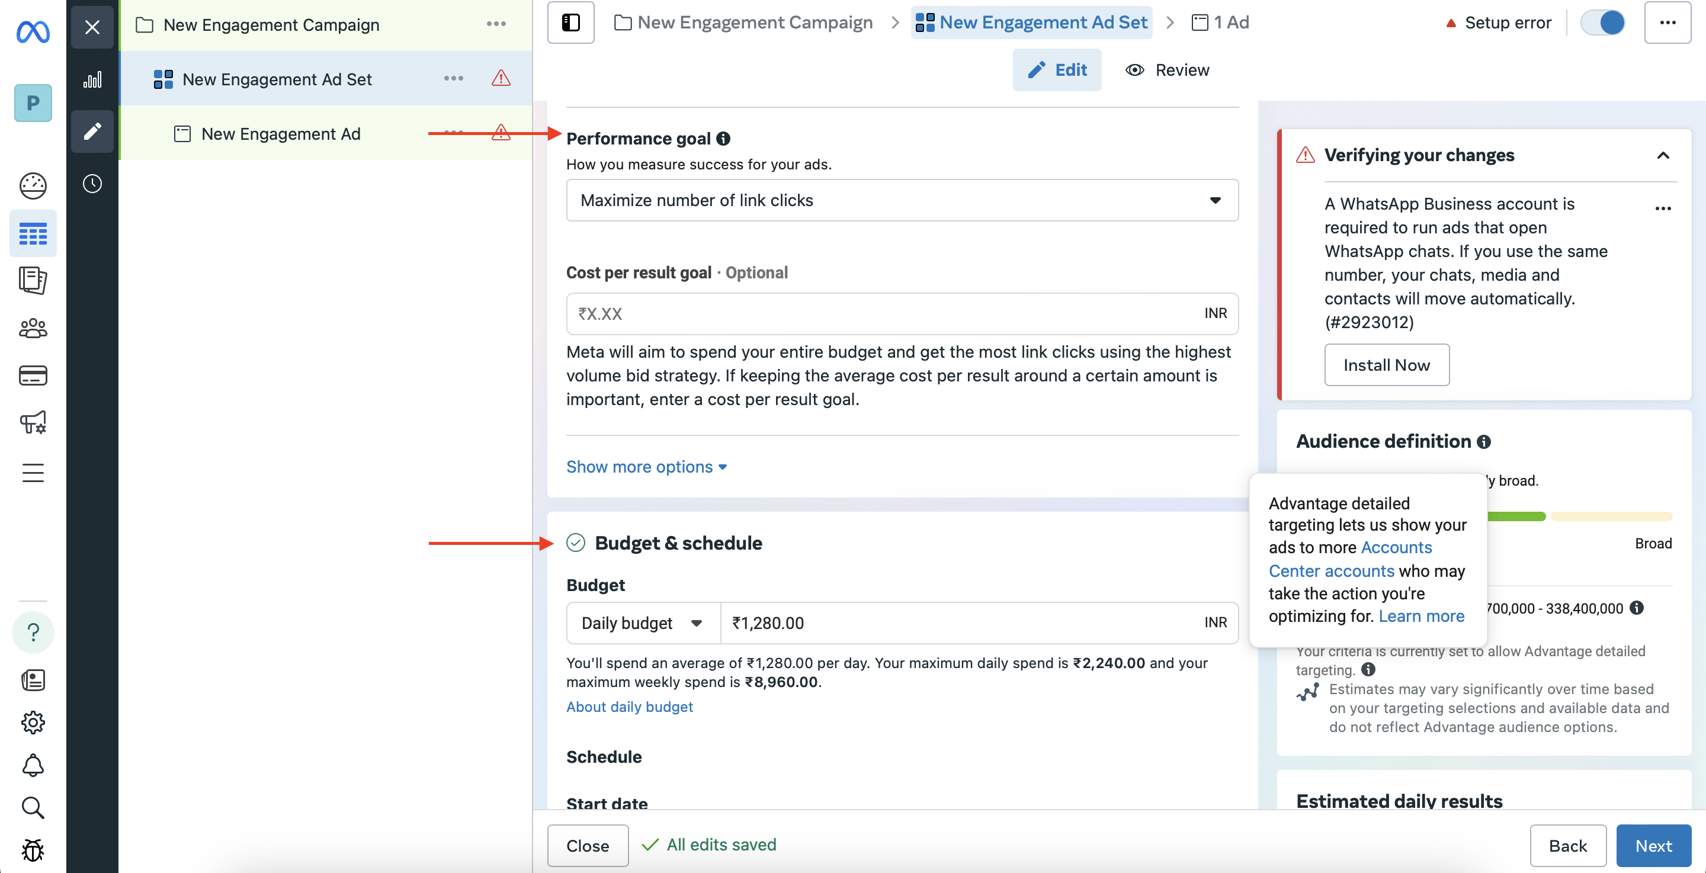Viewport: 1706px width, 873px height.
Task: Switch to the Review tab
Action: tap(1167, 70)
